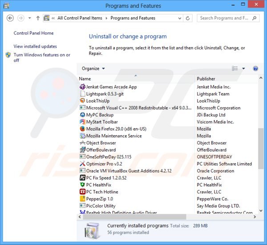Click the shield icon beside Windows features
The image size is (267, 245).
[x=8, y=55]
